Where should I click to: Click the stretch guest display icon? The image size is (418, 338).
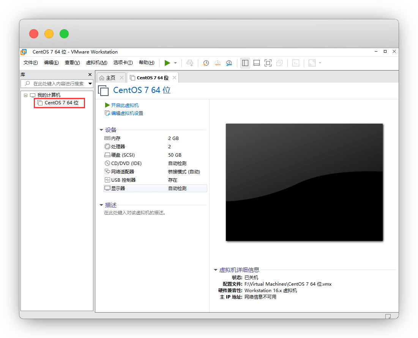pyautogui.click(x=312, y=63)
